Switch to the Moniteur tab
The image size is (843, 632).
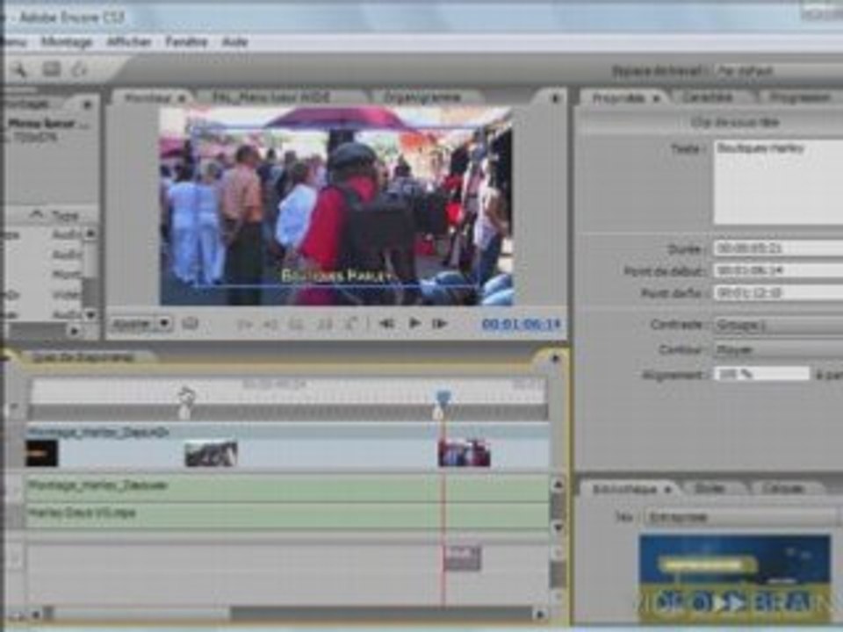click(x=152, y=97)
